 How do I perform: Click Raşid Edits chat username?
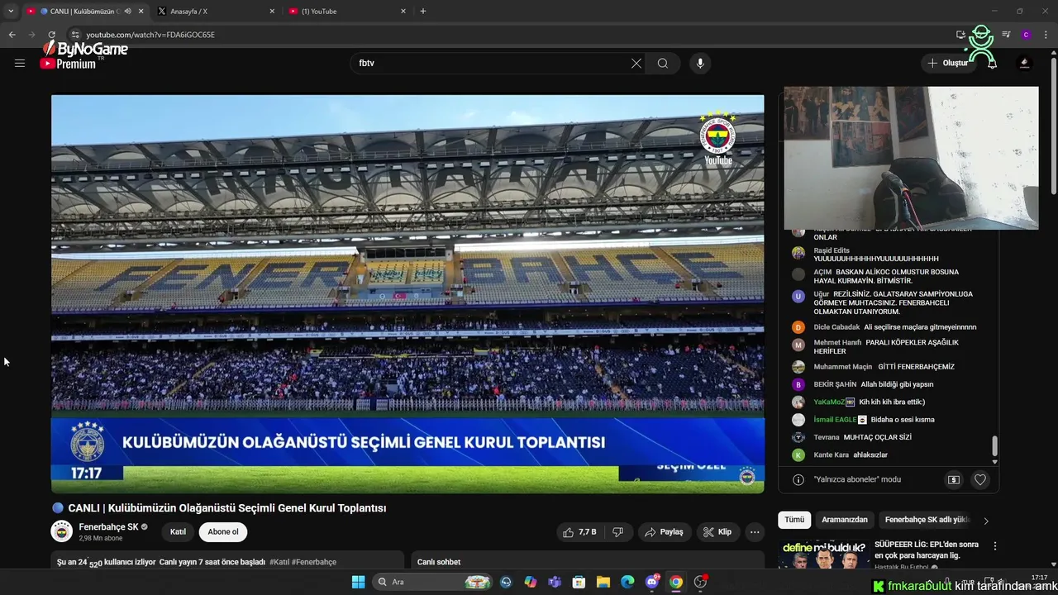pos(832,250)
